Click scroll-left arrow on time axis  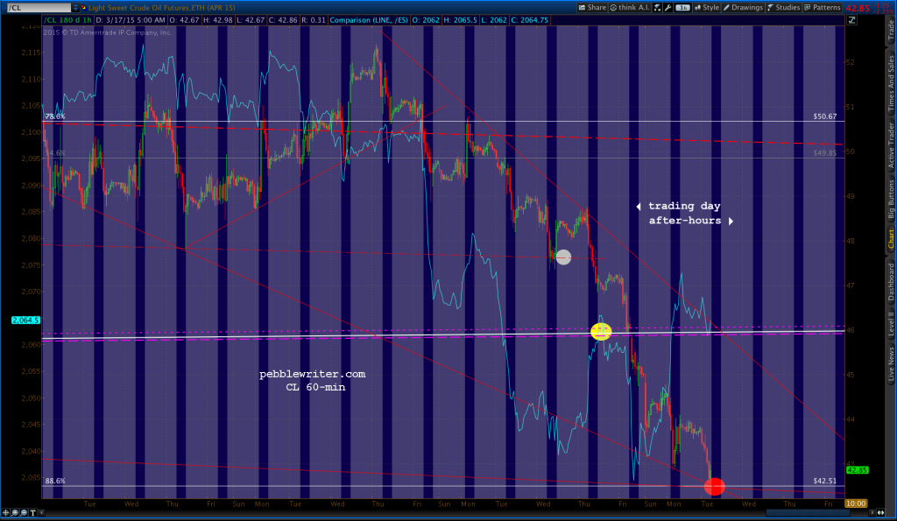point(41,512)
